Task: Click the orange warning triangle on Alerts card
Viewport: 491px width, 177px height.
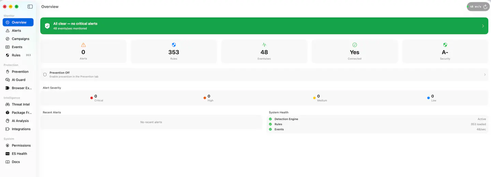Action: tap(84, 45)
